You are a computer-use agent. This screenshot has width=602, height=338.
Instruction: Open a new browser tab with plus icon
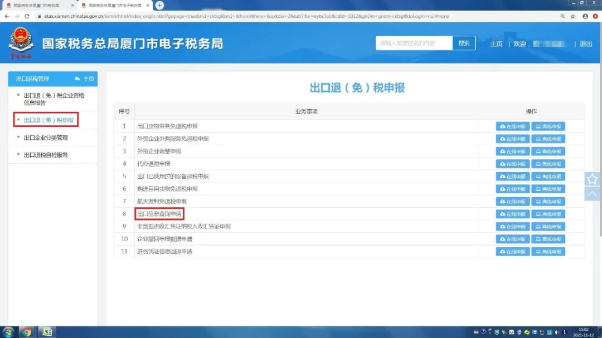pos(159,5)
